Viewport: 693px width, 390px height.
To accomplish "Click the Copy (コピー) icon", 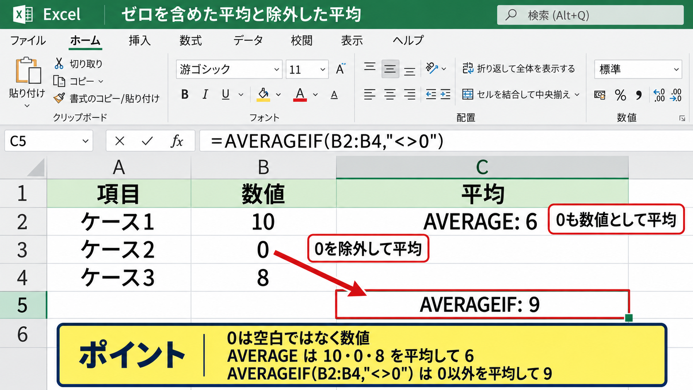I will (x=59, y=81).
